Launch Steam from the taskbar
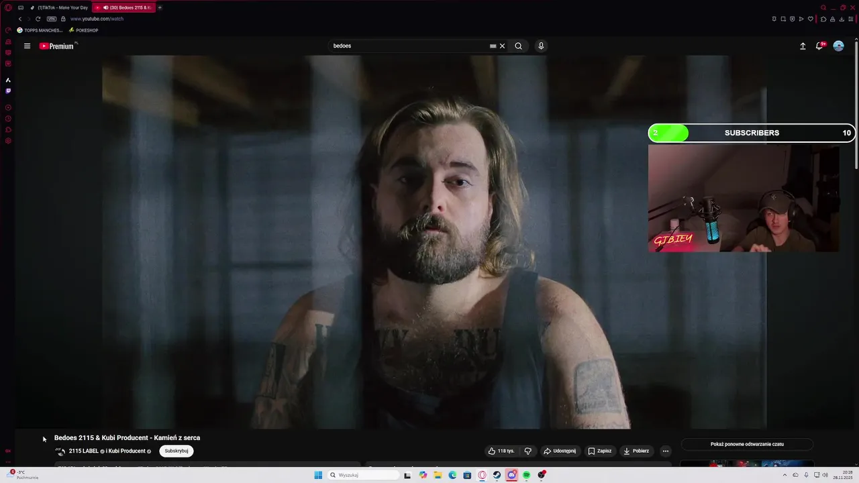The width and height of the screenshot is (859, 483). click(497, 475)
